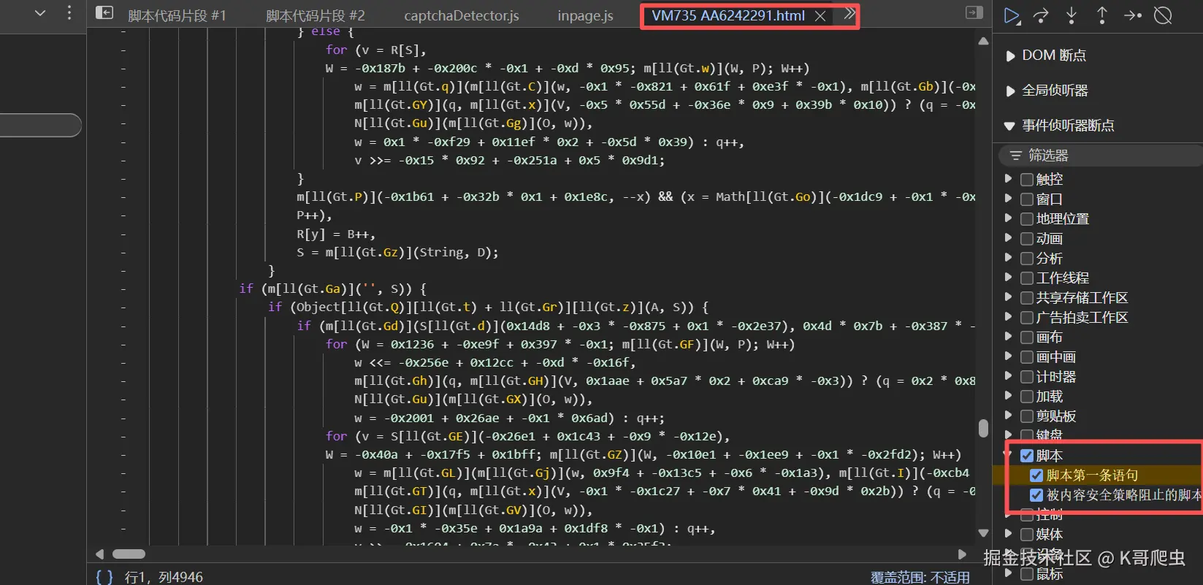Viewport: 1203px width, 585px height.
Task: Click the 加载 label
Action: click(1049, 397)
